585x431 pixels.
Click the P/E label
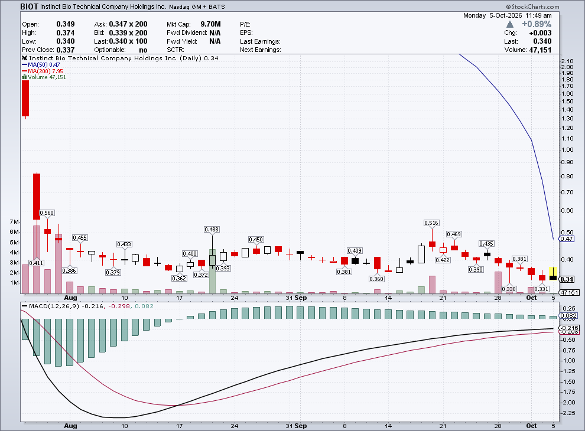click(x=245, y=24)
